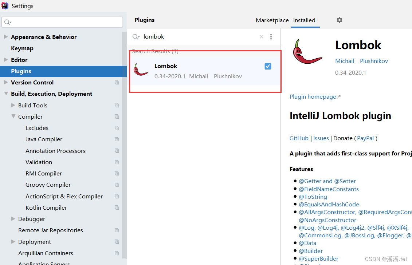Open the @Data feature link
The image size is (412, 265).
[307, 243]
